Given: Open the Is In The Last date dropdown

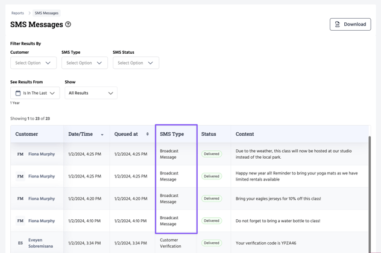Looking at the screenshot, I should pos(35,93).
